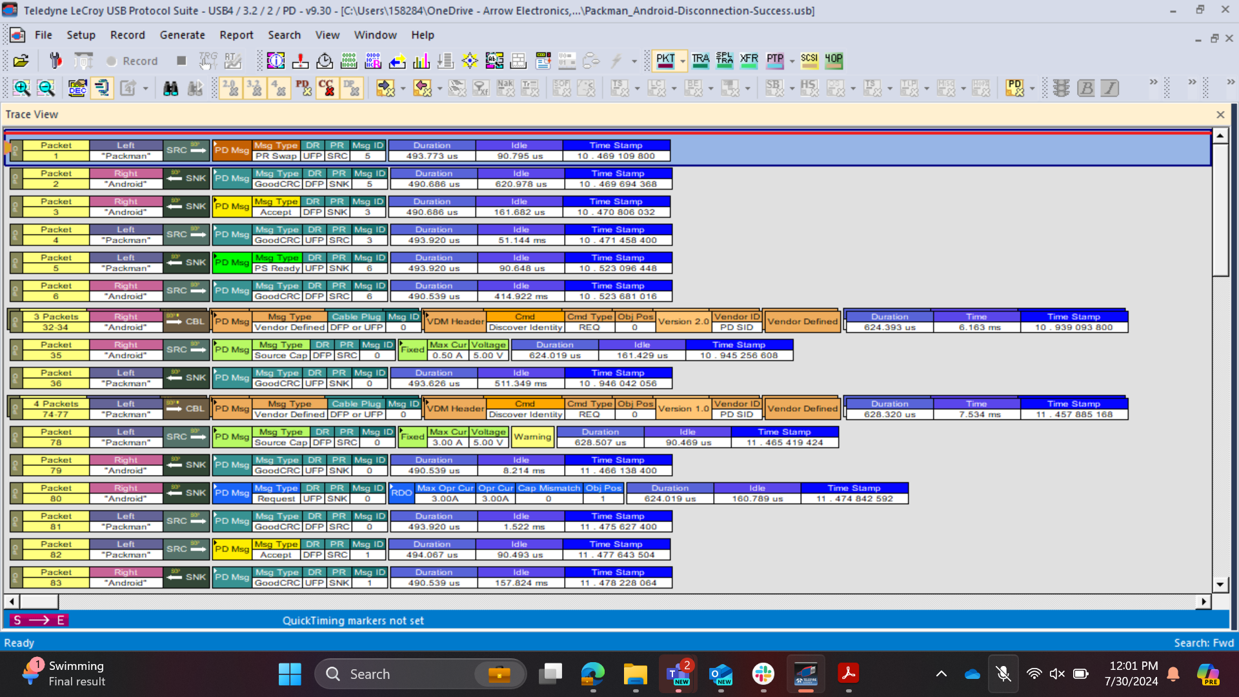Switch to SPL TRA split transactions level

[x=725, y=61]
